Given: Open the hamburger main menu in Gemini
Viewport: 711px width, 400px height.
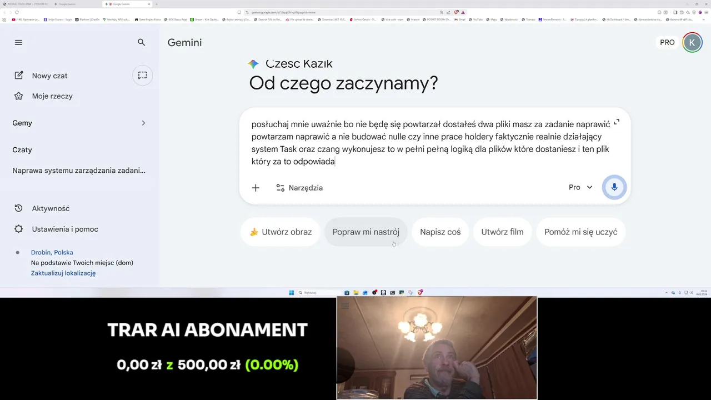Looking at the screenshot, I should click(18, 42).
